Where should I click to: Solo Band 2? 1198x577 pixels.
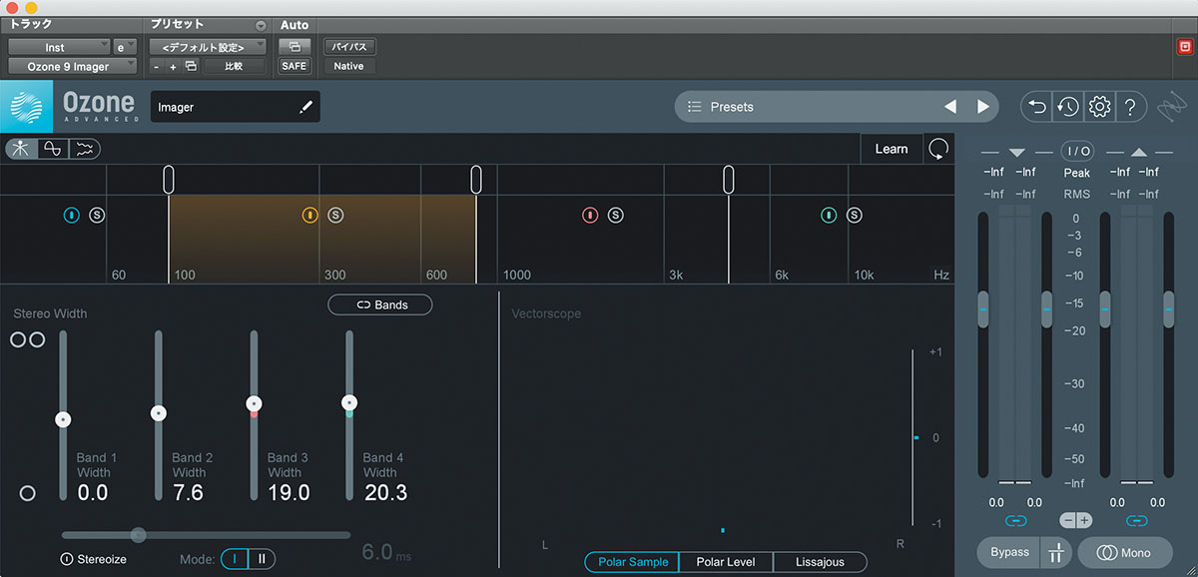tap(335, 215)
